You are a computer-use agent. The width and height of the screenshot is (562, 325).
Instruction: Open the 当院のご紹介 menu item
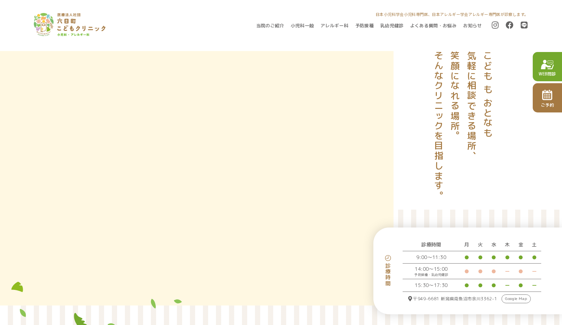[x=270, y=26]
